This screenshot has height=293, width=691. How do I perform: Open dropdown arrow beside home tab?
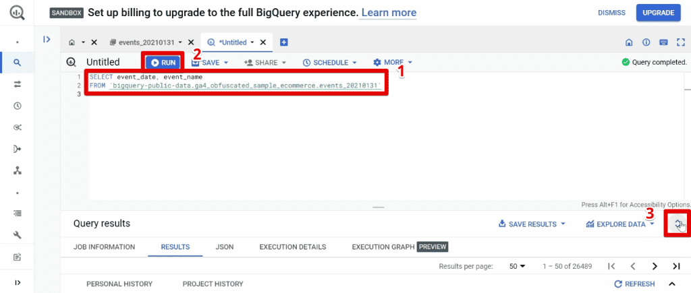83,42
